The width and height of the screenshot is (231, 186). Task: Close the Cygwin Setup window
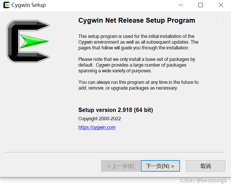coord(221,5)
